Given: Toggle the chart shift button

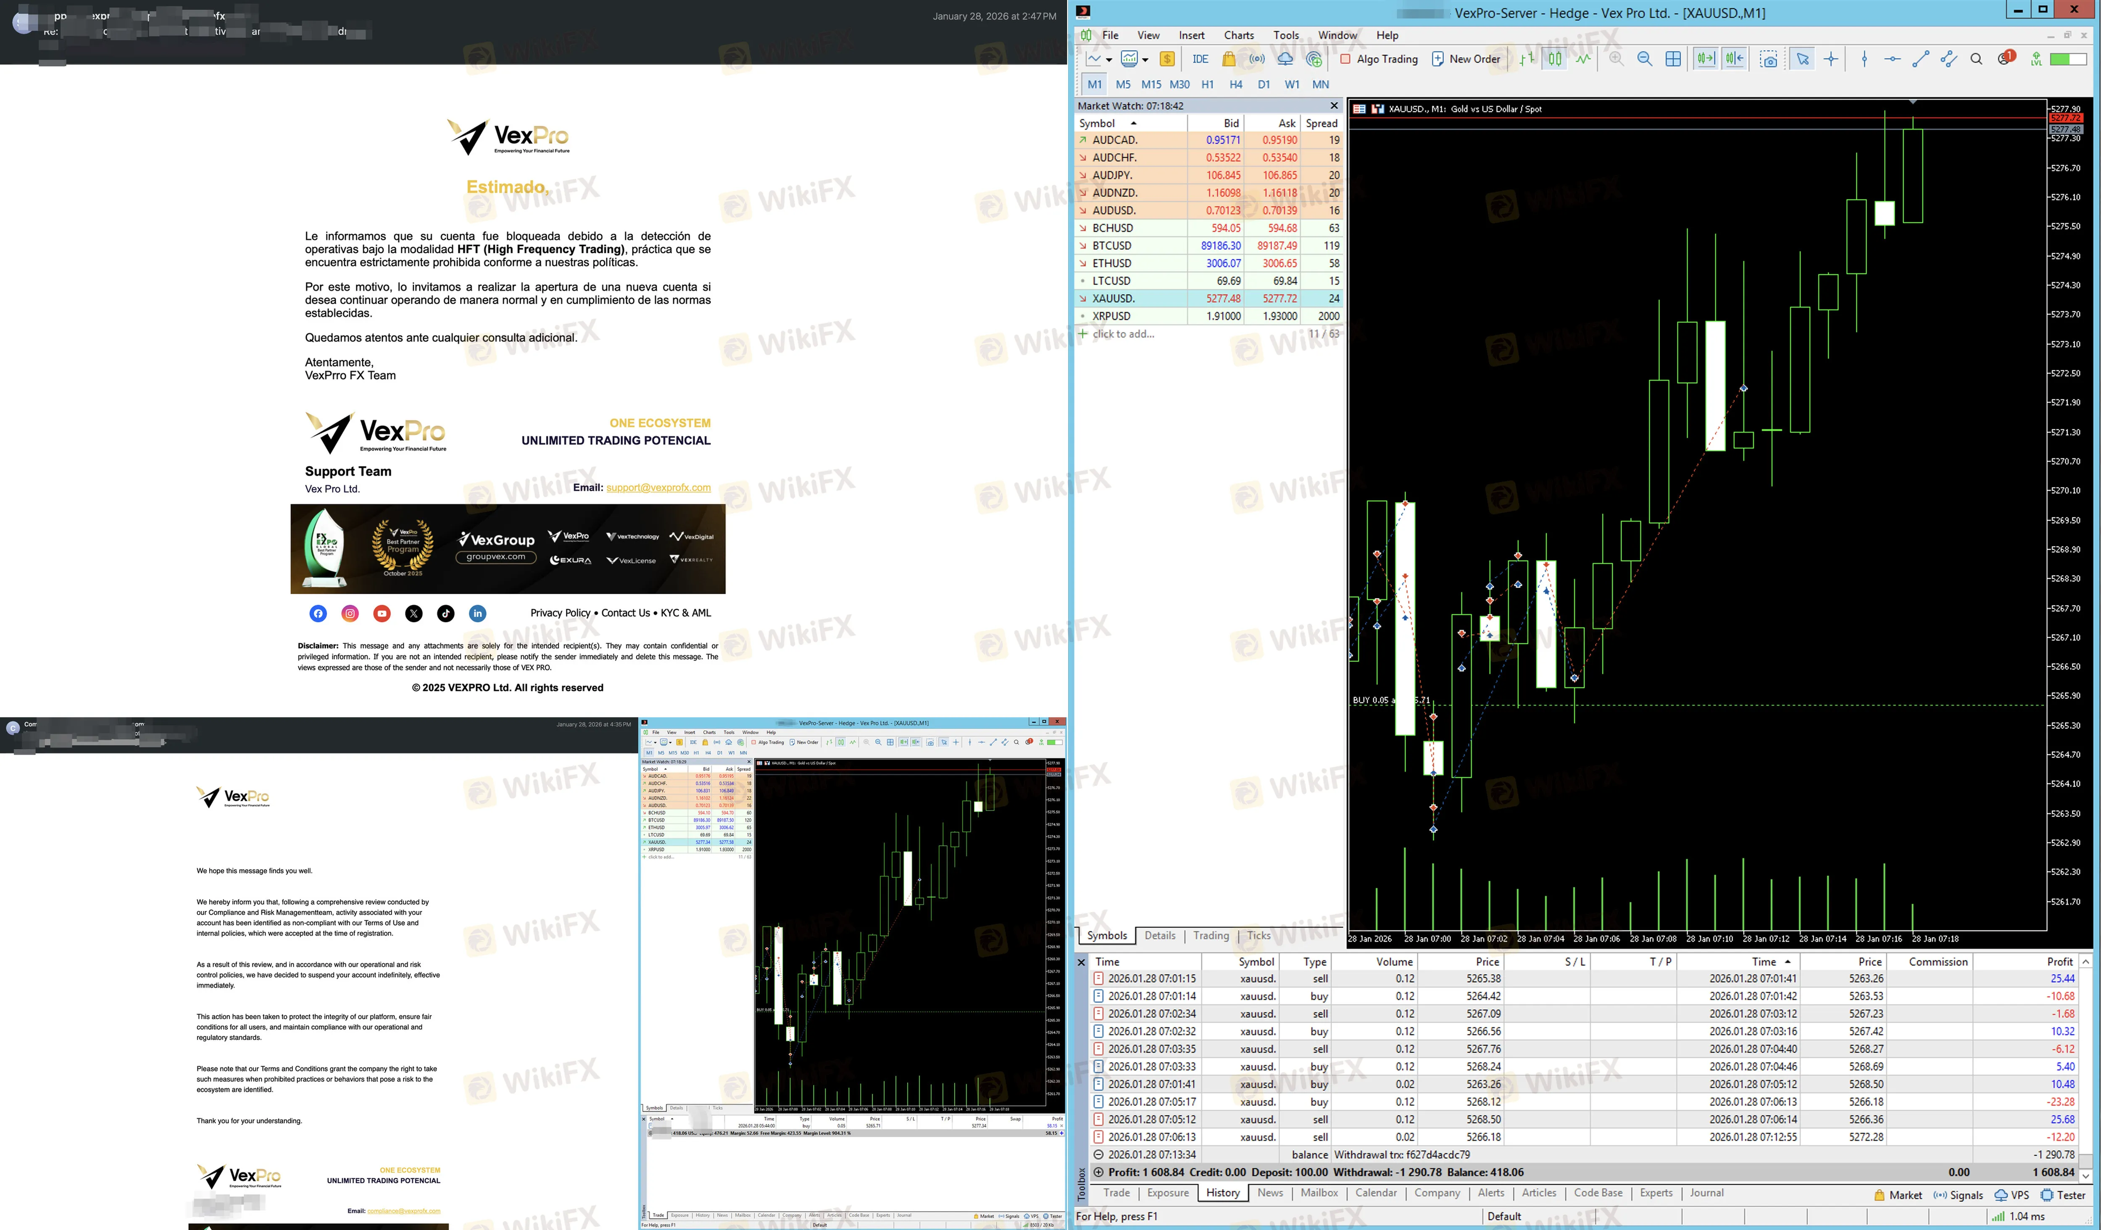Looking at the screenshot, I should [1735, 59].
